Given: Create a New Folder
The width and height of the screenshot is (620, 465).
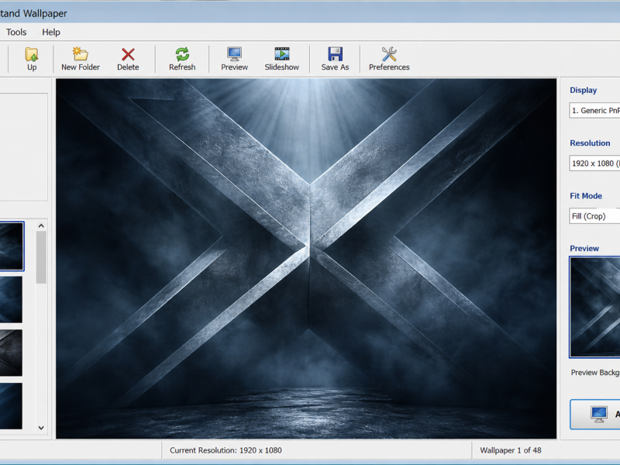Looking at the screenshot, I should click(x=81, y=59).
